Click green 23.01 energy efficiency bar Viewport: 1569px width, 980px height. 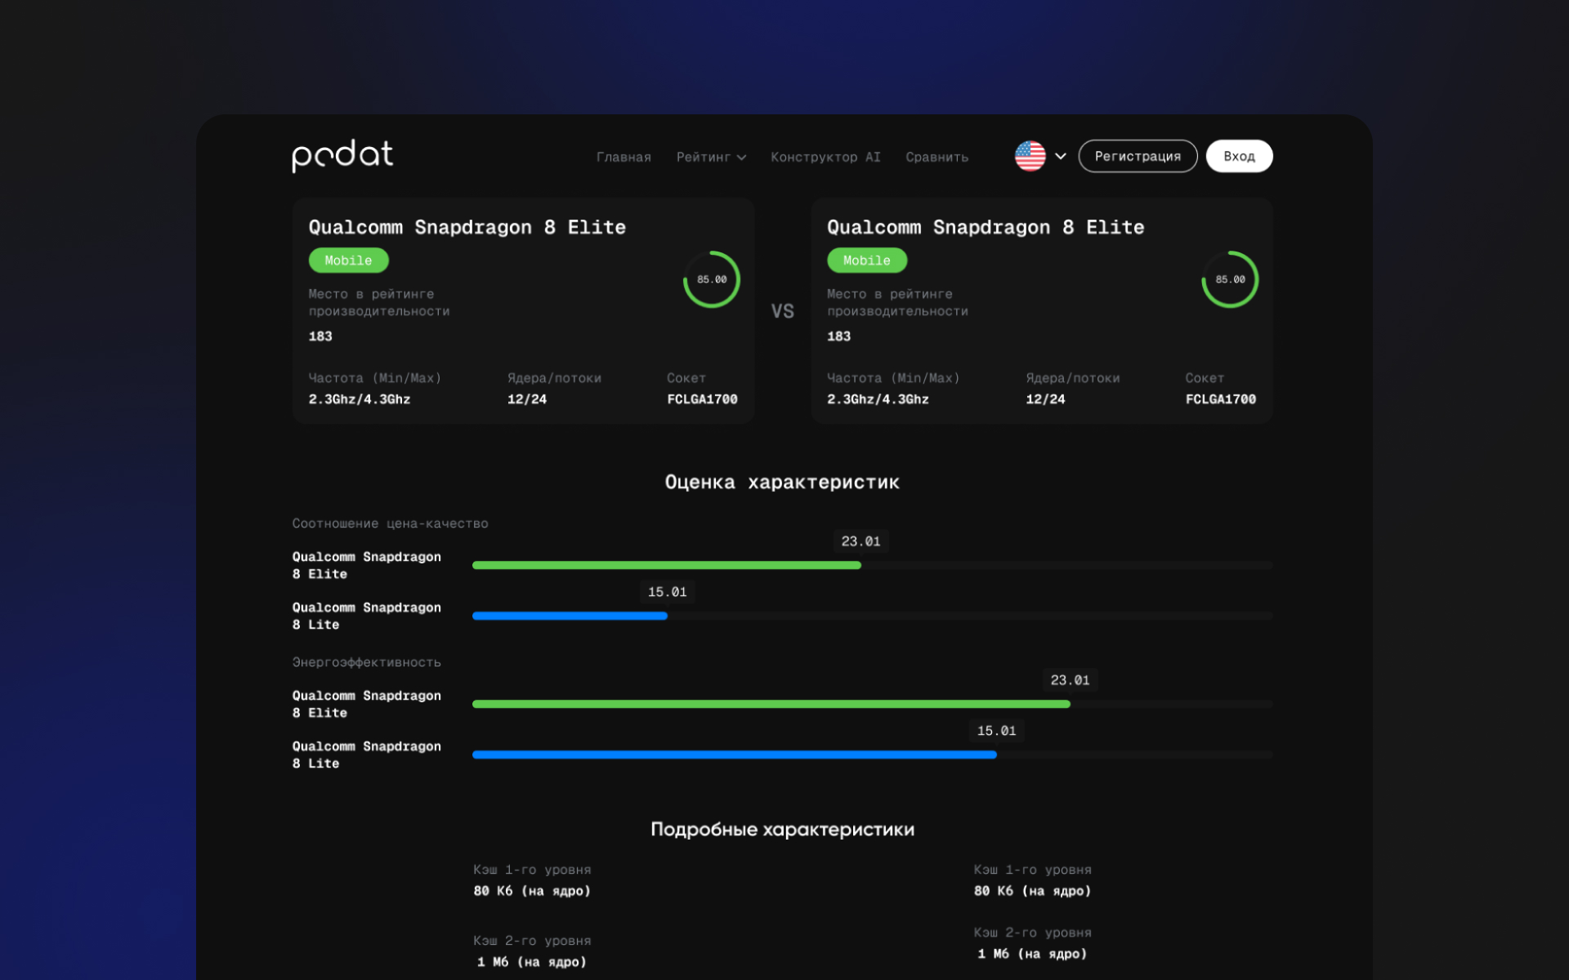click(x=771, y=704)
